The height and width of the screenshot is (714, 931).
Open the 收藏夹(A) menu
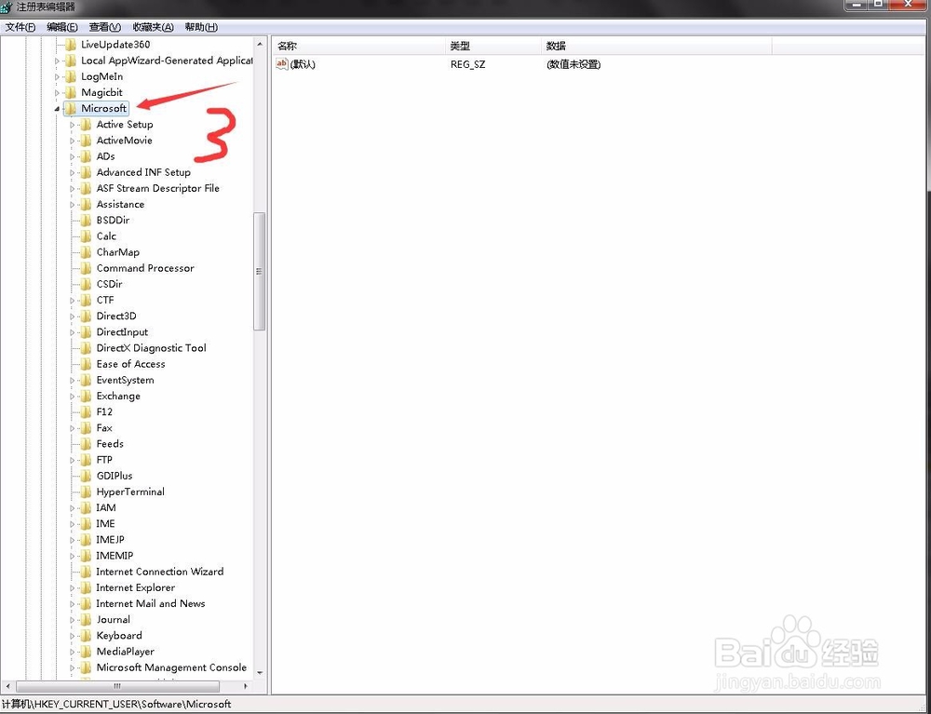[x=153, y=28]
